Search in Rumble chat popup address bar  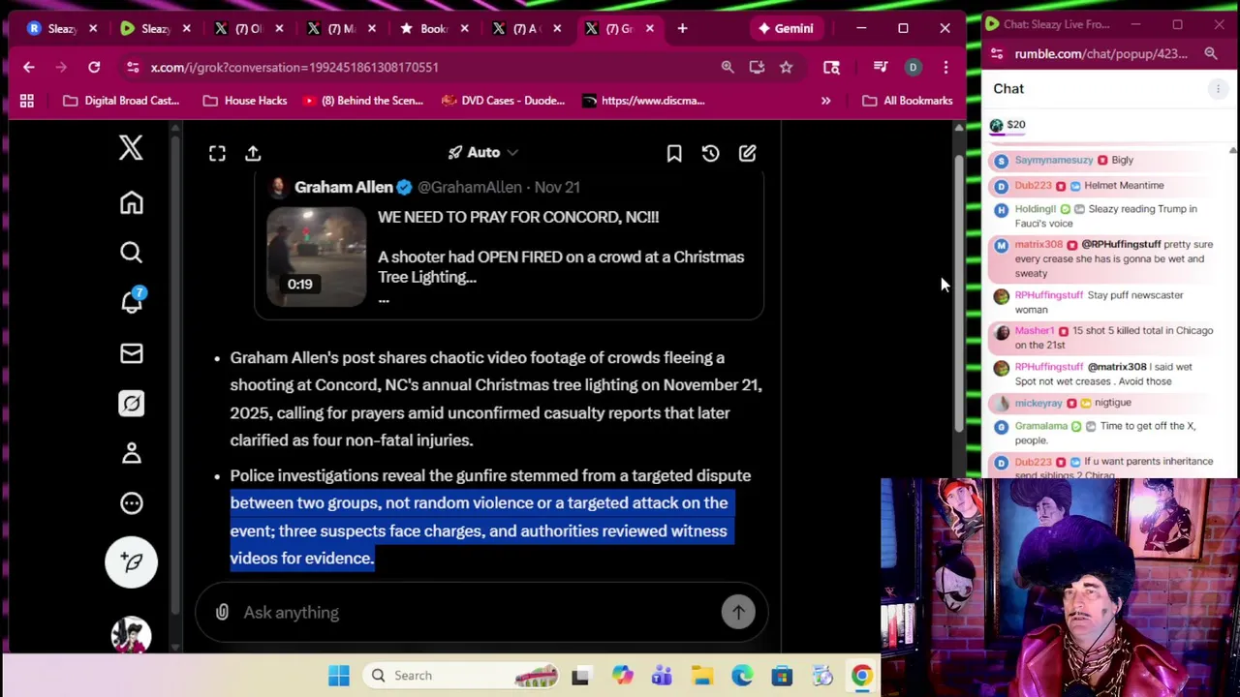click(1211, 53)
